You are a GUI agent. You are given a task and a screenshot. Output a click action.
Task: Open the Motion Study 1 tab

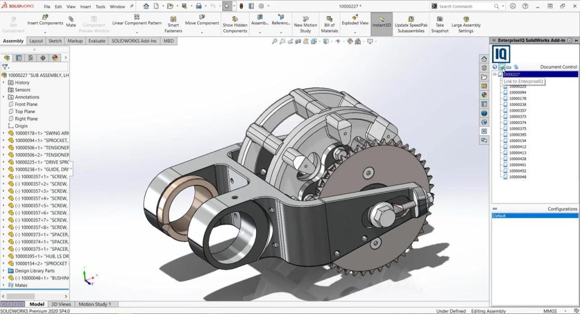(95, 304)
